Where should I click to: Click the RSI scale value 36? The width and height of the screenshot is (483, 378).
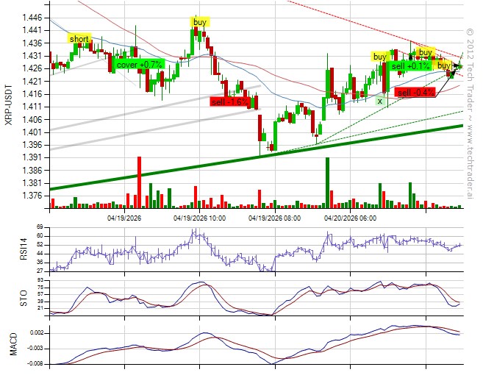pos(40,263)
